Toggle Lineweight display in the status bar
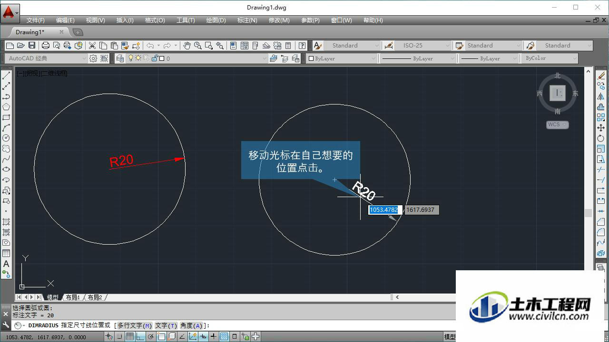Viewport: 609px width, 342px height. point(213,337)
